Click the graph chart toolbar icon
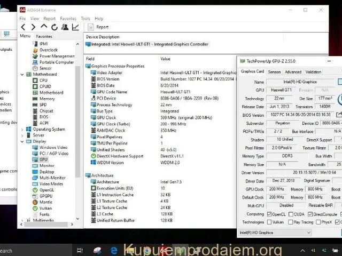The width and height of the screenshot is (342, 256). (x=75, y=27)
